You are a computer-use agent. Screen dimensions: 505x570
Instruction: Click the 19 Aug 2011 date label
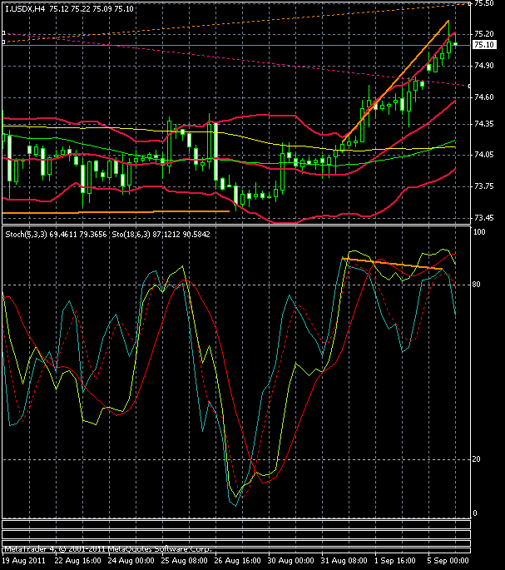(23, 561)
